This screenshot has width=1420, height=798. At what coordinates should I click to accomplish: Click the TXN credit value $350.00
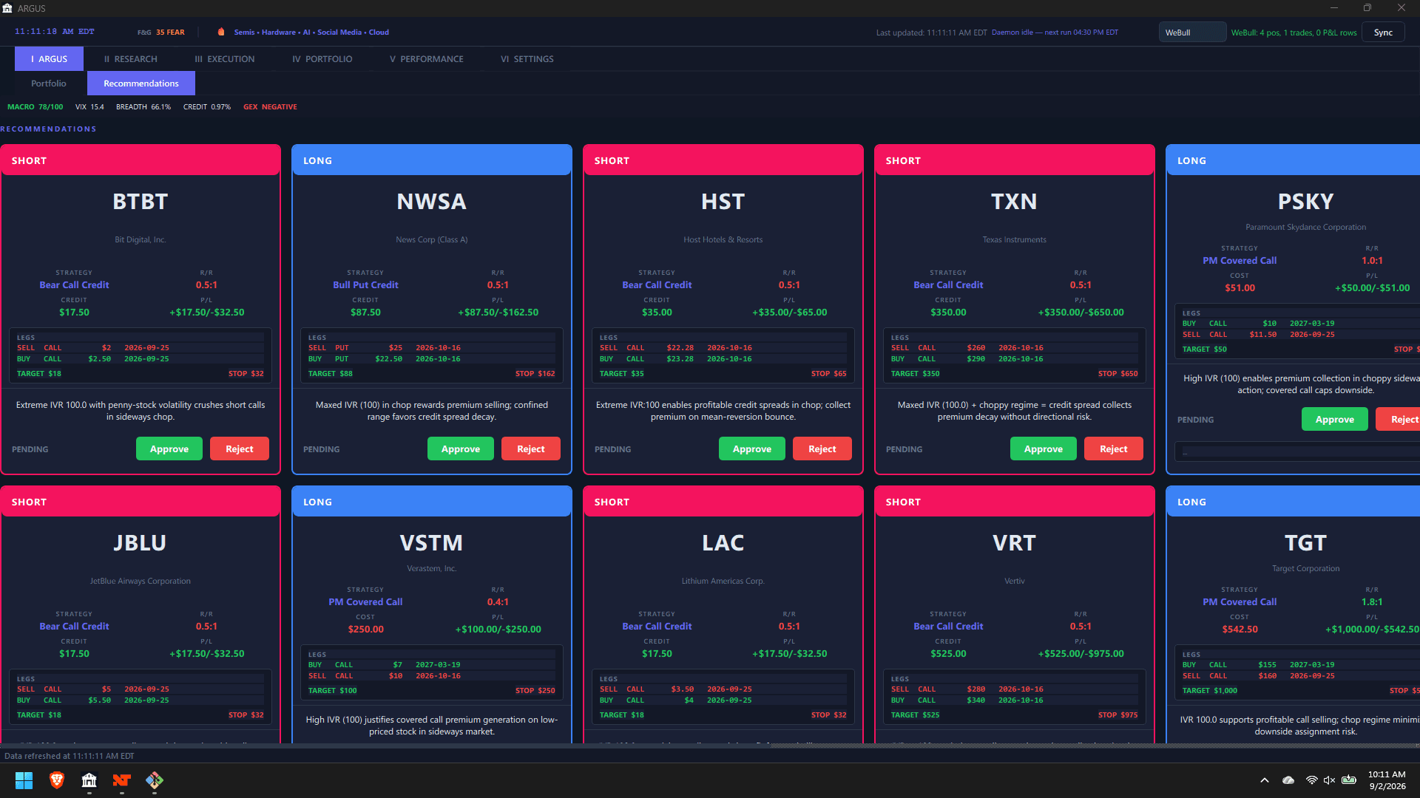tap(948, 313)
